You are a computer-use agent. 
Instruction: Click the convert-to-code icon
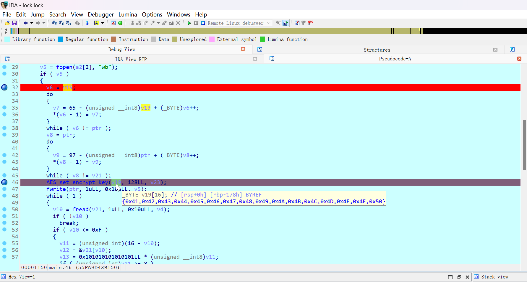(x=132, y=23)
